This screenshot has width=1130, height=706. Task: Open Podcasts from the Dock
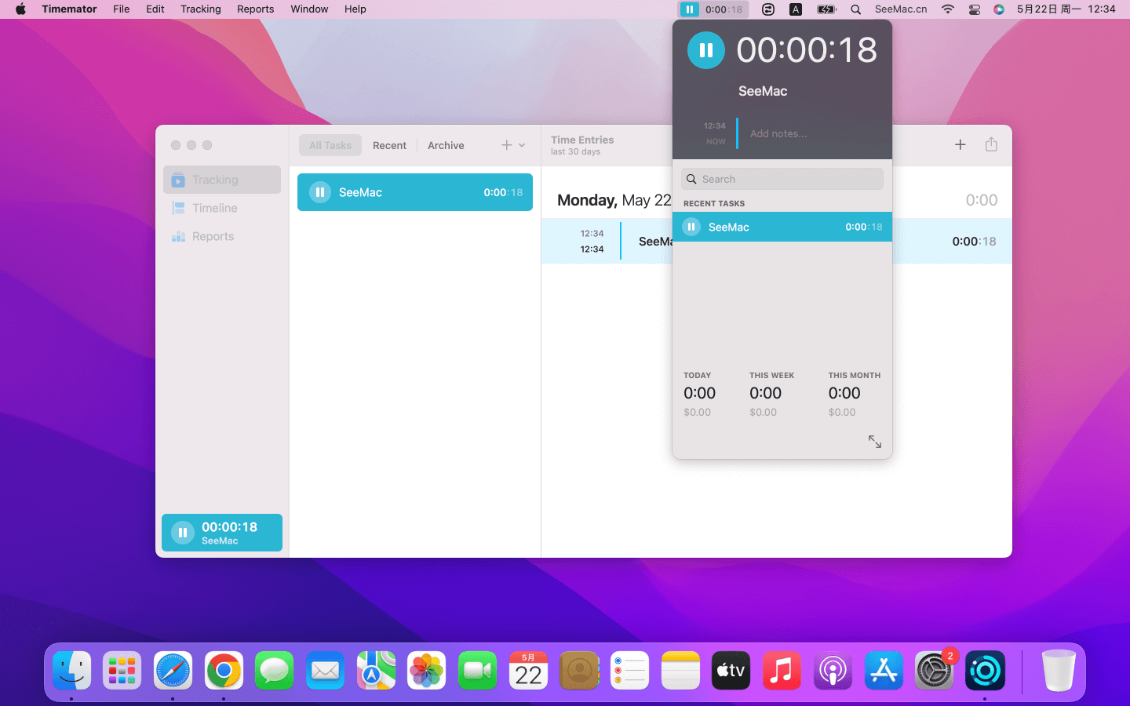(833, 671)
